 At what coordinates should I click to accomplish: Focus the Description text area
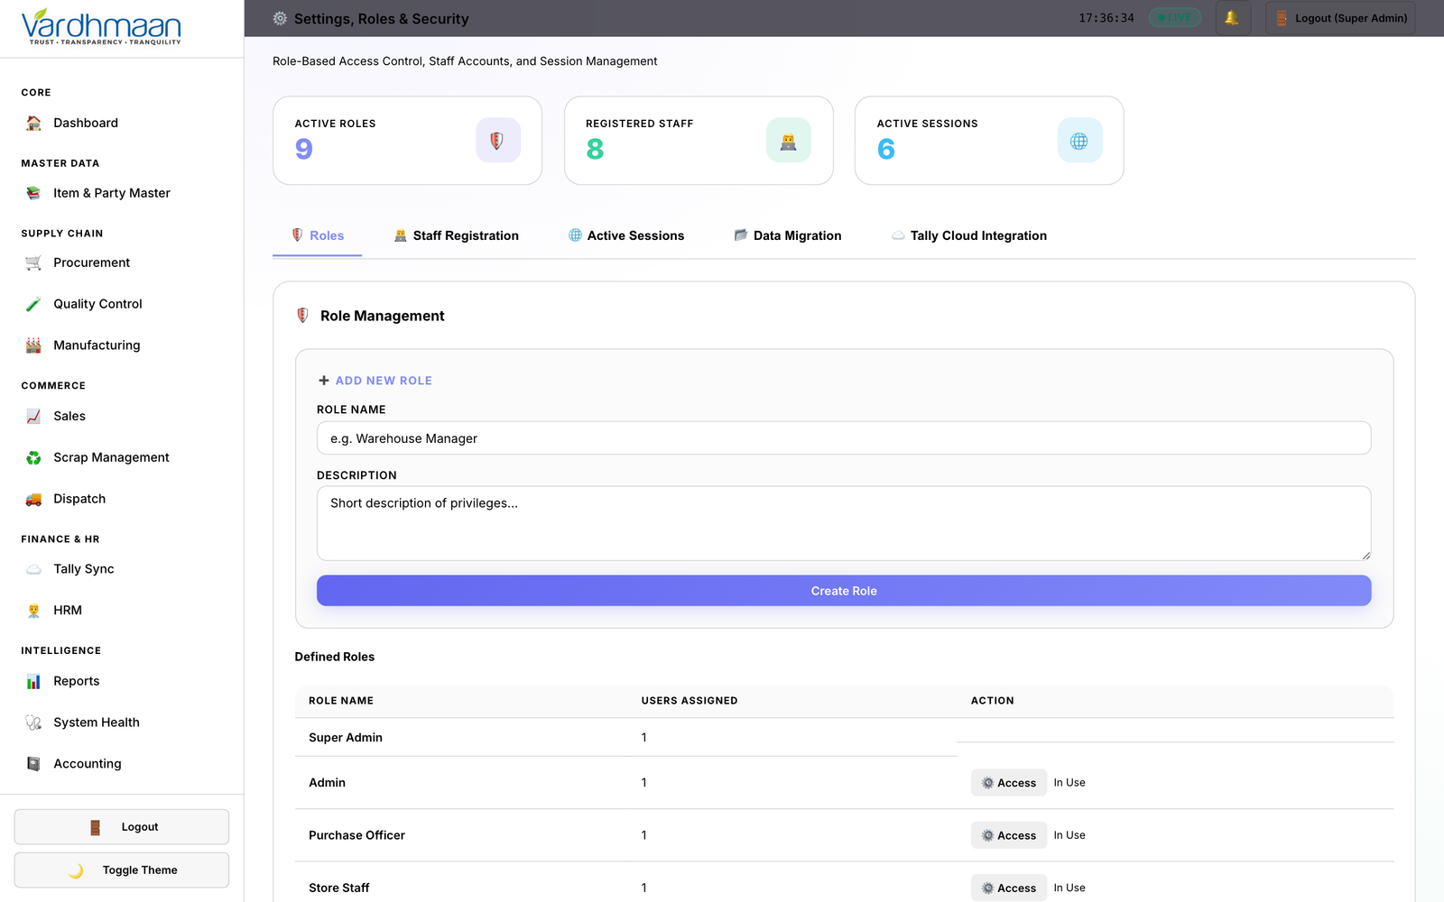click(844, 523)
